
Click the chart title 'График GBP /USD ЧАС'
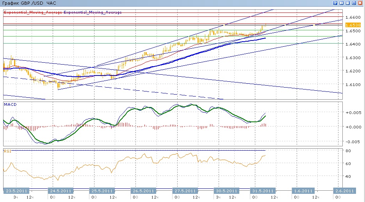[29, 3]
